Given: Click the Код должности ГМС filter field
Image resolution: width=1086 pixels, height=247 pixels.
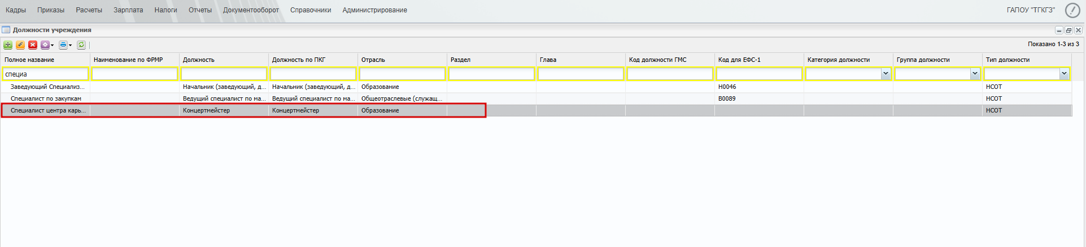Looking at the screenshot, I should (x=670, y=74).
